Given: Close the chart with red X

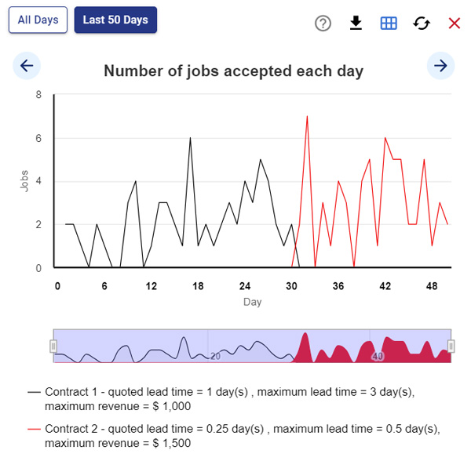Looking at the screenshot, I should click(x=455, y=23).
